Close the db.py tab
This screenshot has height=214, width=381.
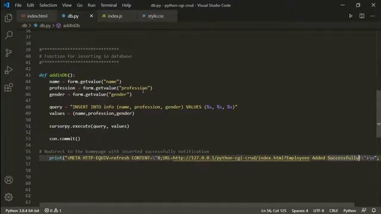tap(91, 16)
